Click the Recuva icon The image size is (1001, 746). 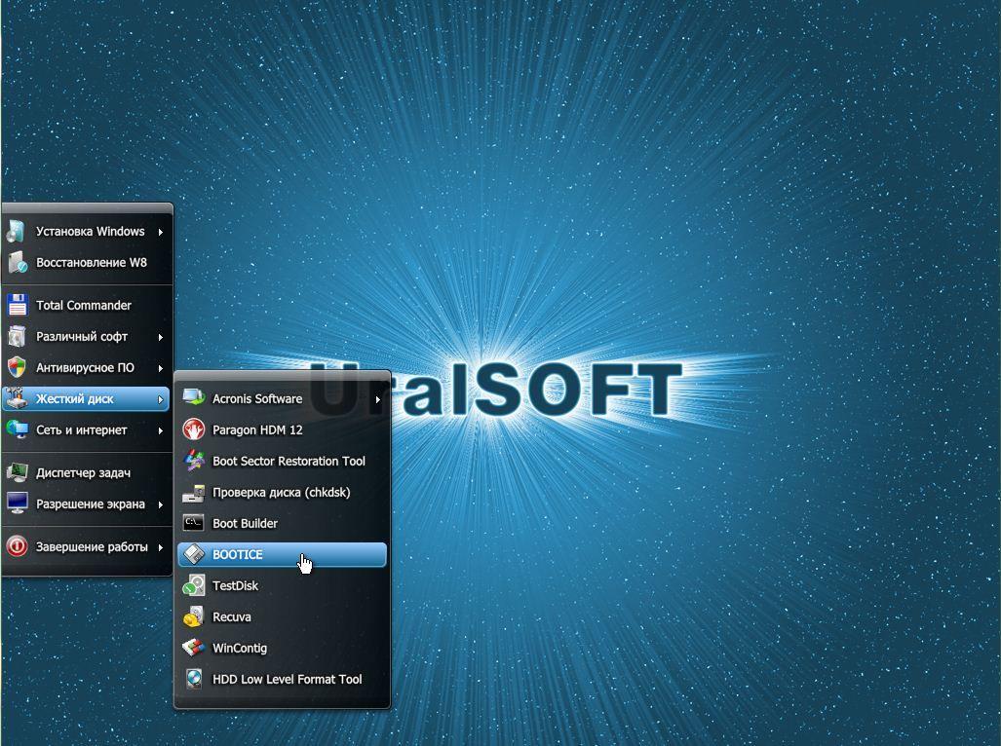coord(194,616)
